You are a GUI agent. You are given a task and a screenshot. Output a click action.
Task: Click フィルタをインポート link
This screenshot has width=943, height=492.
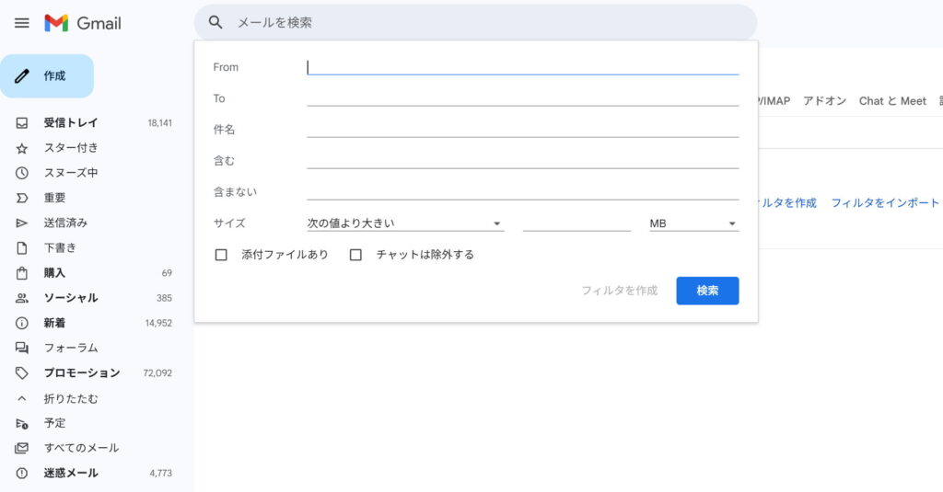(x=885, y=203)
